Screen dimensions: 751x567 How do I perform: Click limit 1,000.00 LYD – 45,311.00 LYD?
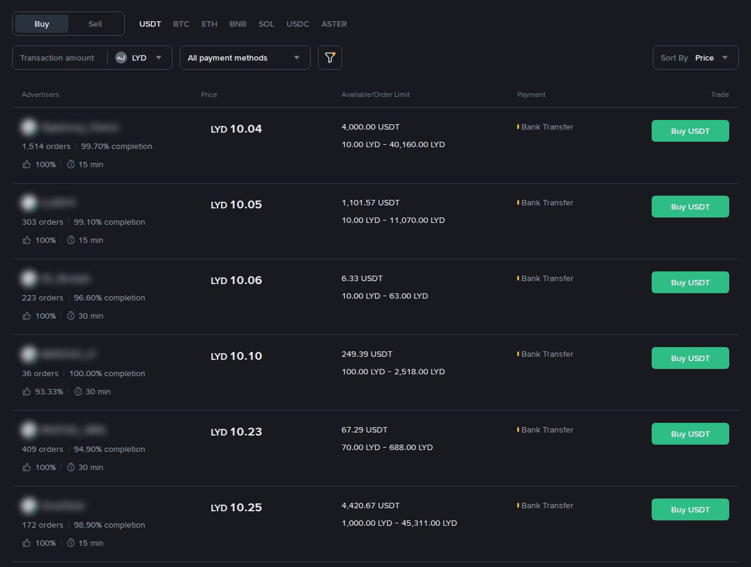coord(399,523)
